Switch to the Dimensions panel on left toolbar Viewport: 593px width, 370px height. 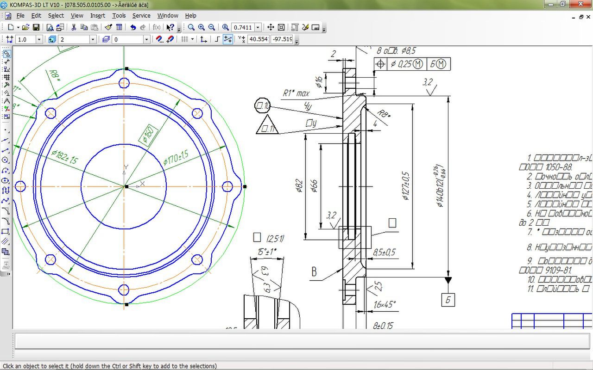click(x=6, y=62)
